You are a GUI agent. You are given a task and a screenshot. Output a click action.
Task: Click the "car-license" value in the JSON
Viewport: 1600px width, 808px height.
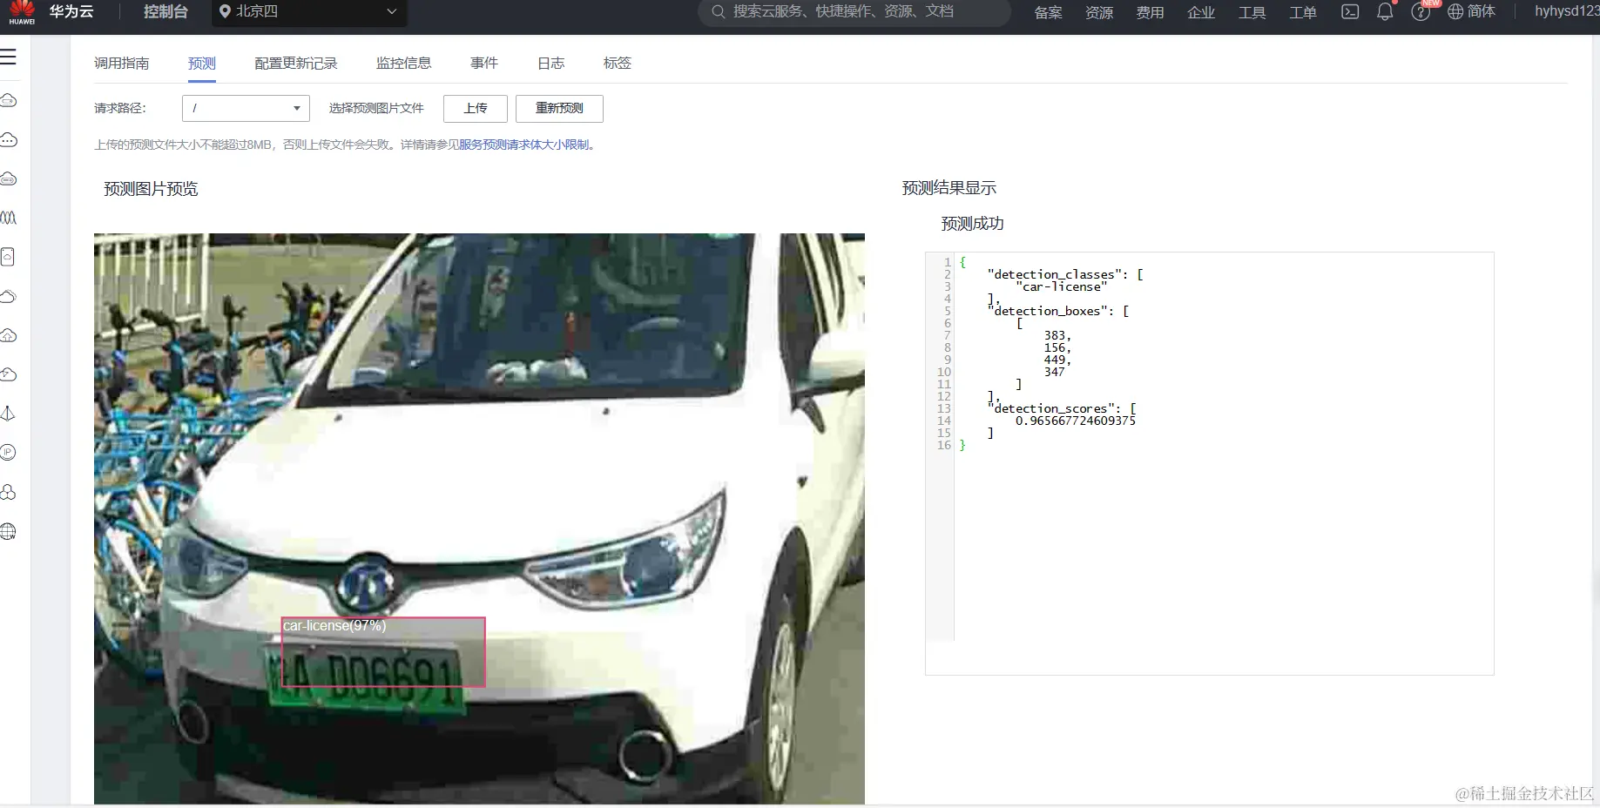click(1062, 286)
